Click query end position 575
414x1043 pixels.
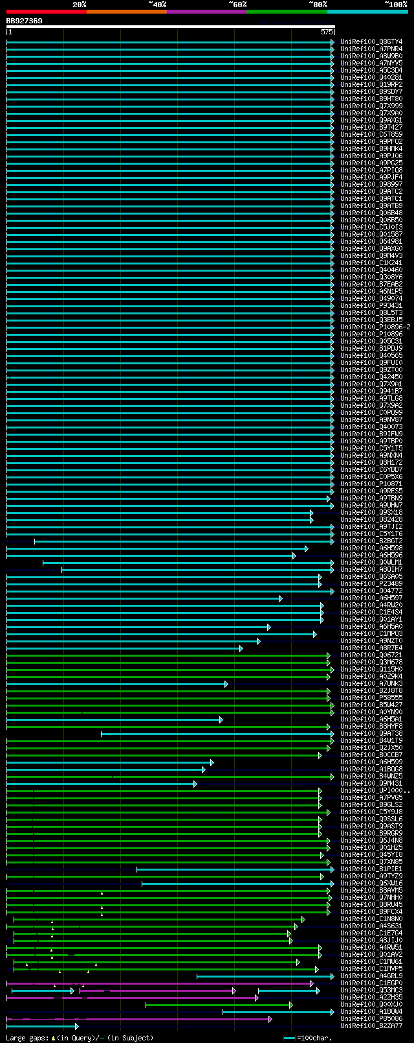click(327, 32)
